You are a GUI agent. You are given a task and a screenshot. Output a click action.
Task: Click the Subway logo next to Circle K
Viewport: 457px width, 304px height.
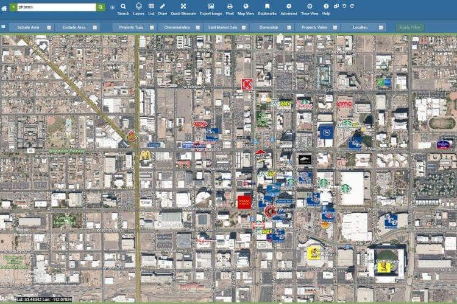(x=281, y=104)
